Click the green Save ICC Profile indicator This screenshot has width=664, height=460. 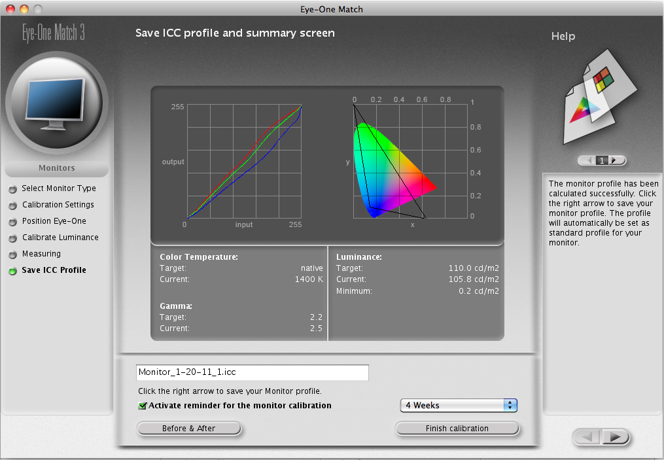(x=13, y=271)
